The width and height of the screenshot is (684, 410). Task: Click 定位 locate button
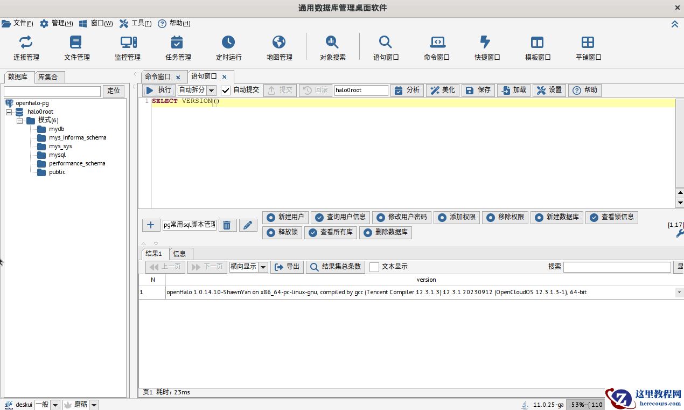click(x=114, y=91)
